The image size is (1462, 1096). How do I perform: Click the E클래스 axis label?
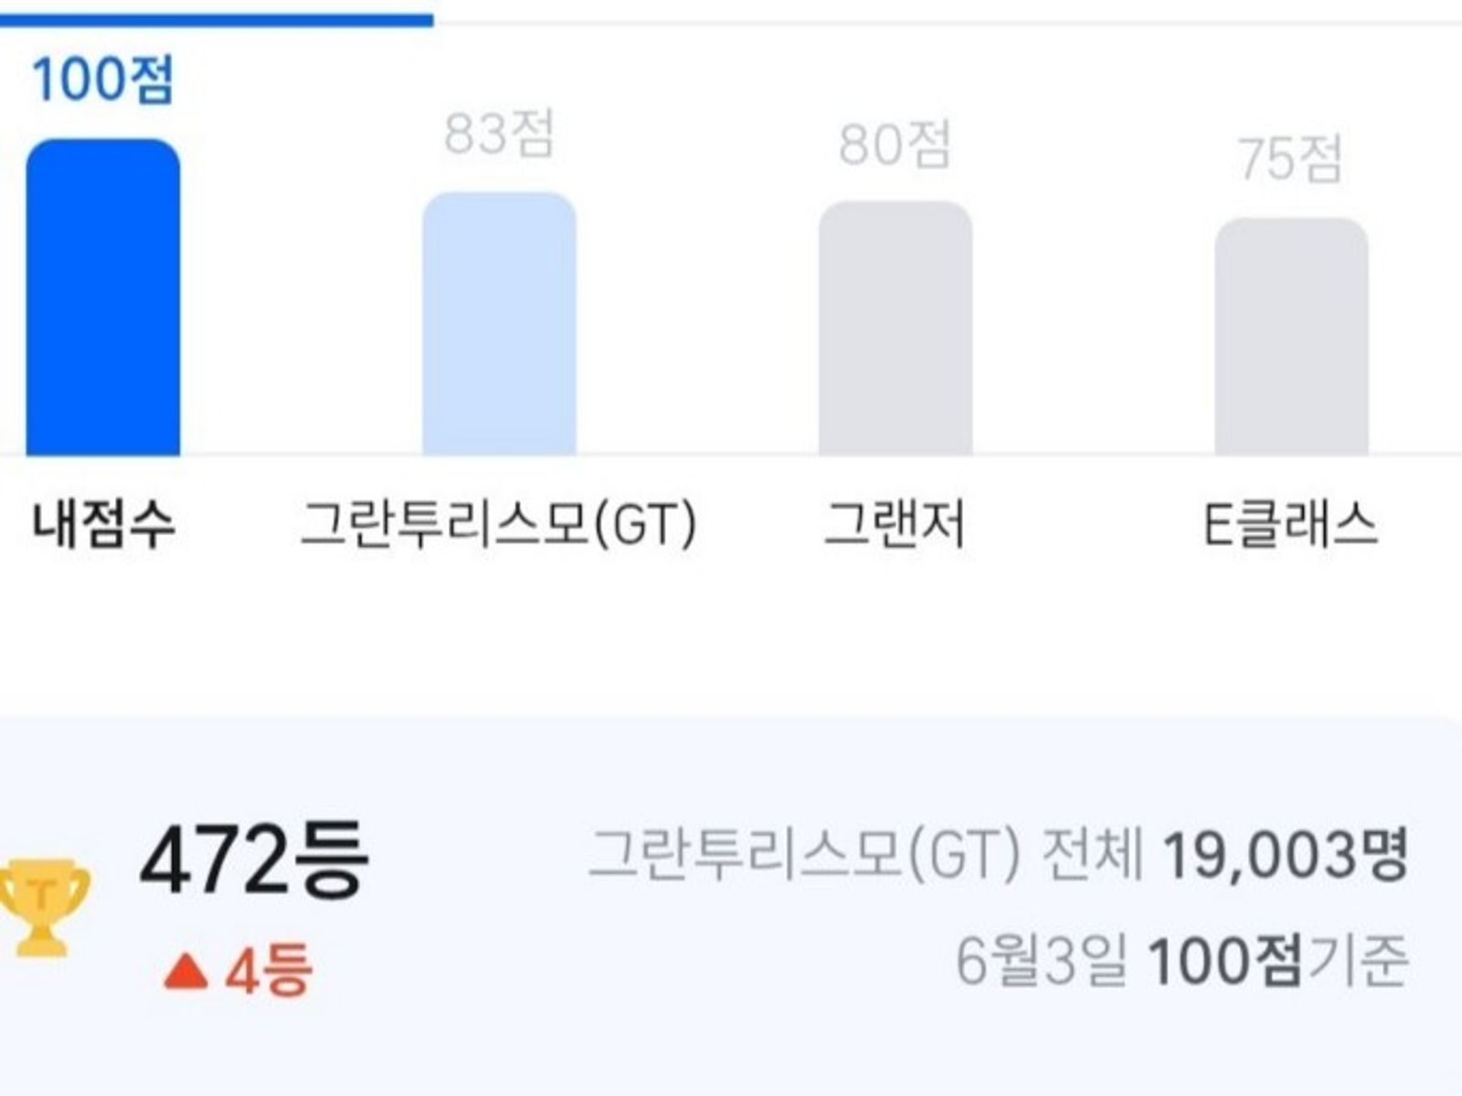point(1290,525)
